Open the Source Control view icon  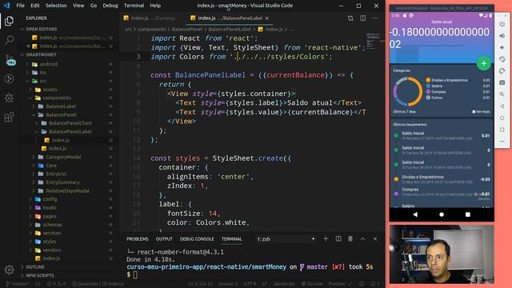(10, 60)
